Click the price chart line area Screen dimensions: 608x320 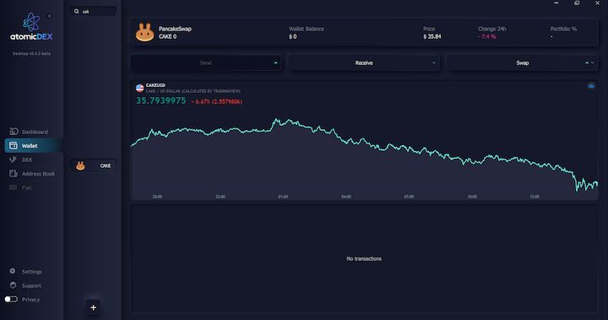click(364, 155)
